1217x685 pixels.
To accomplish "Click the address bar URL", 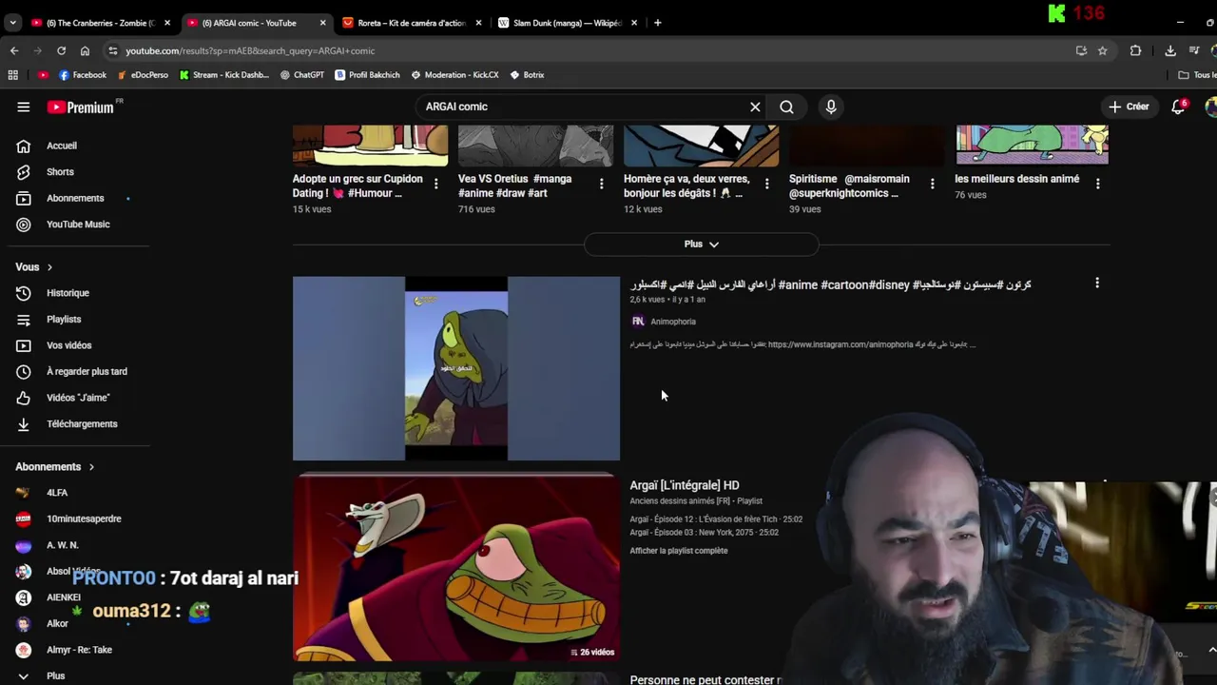I will pos(251,51).
